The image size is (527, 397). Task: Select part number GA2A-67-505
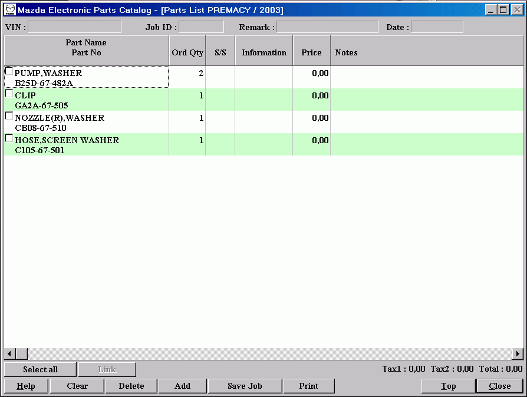point(42,105)
